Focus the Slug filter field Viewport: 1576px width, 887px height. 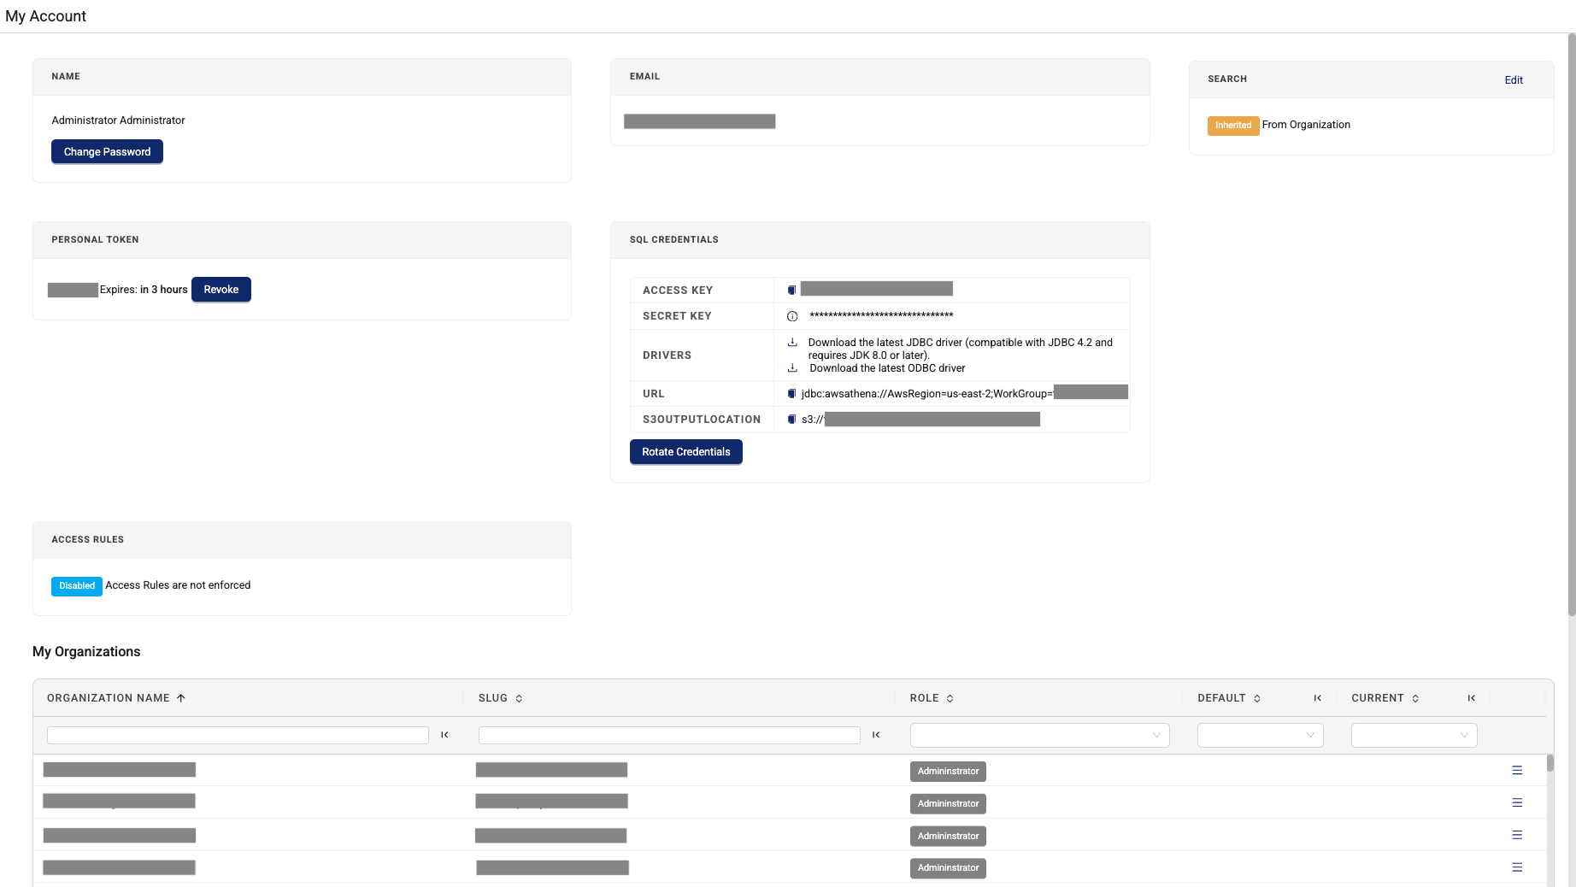click(669, 735)
